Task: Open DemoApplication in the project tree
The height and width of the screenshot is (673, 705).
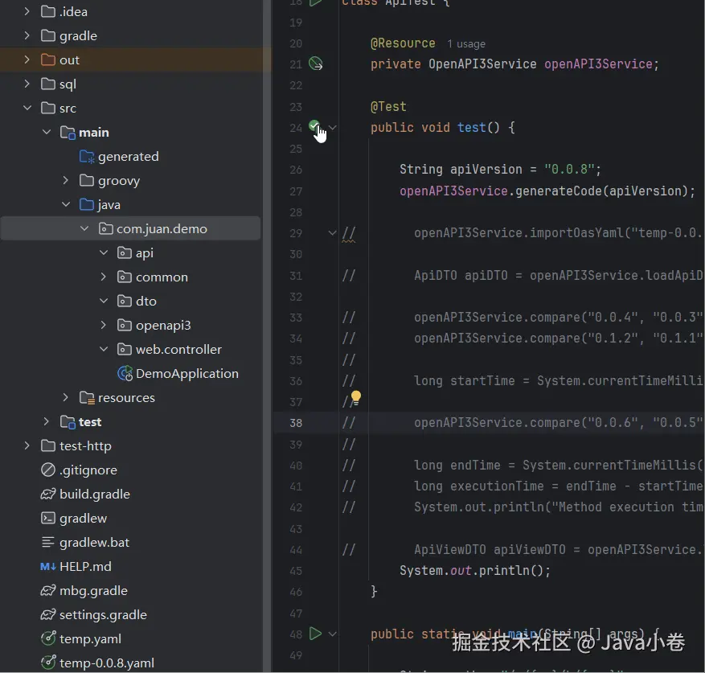Action: 187,373
